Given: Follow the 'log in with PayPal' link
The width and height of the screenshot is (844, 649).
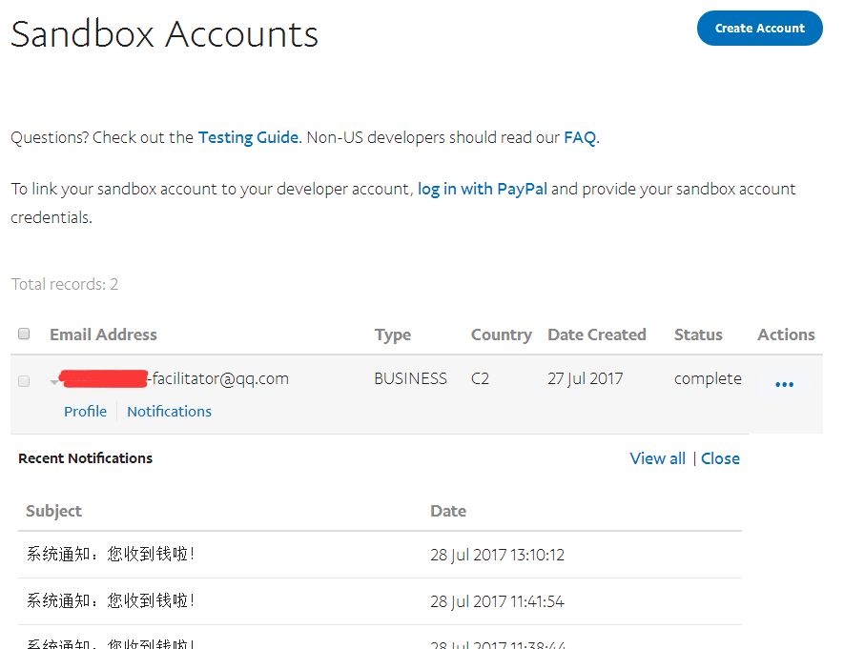Looking at the screenshot, I should [x=482, y=189].
